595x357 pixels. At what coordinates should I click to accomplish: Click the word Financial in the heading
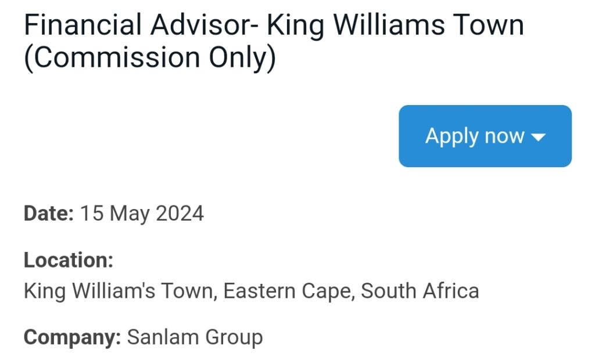click(x=83, y=24)
